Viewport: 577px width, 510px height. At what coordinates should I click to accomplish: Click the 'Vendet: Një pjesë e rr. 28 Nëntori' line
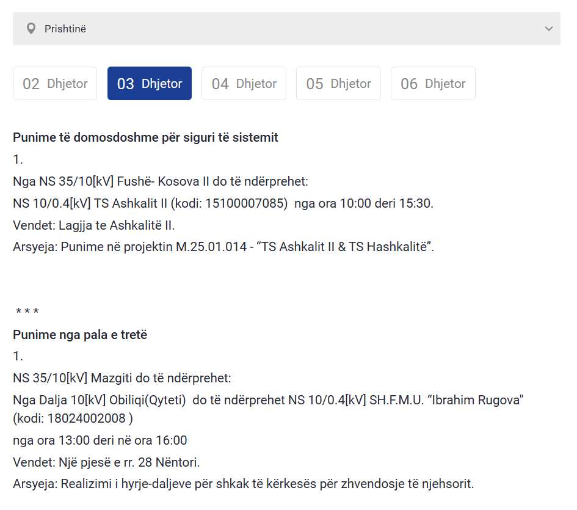(x=106, y=462)
